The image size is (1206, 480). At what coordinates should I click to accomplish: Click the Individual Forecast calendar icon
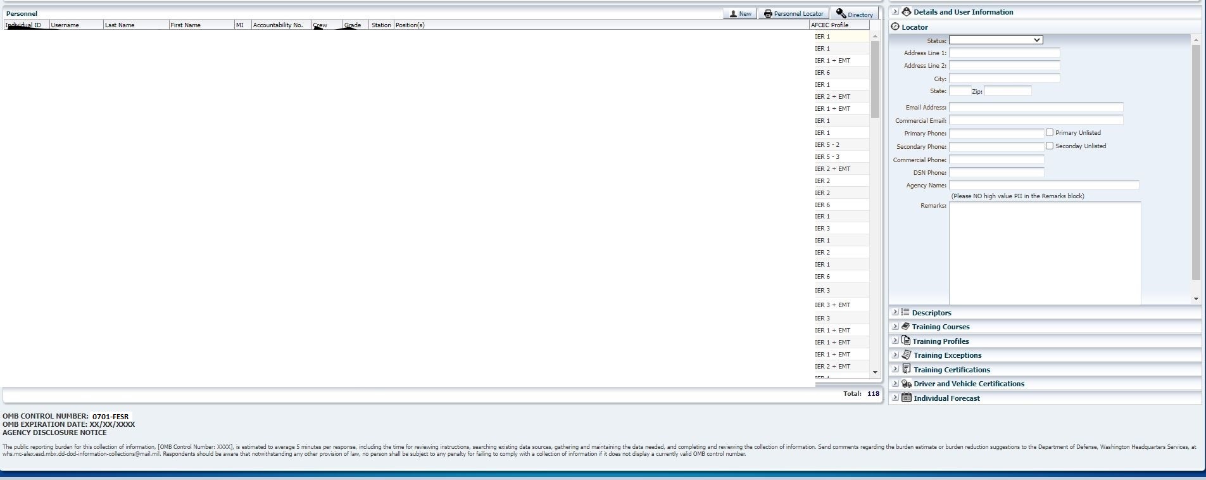coord(906,398)
